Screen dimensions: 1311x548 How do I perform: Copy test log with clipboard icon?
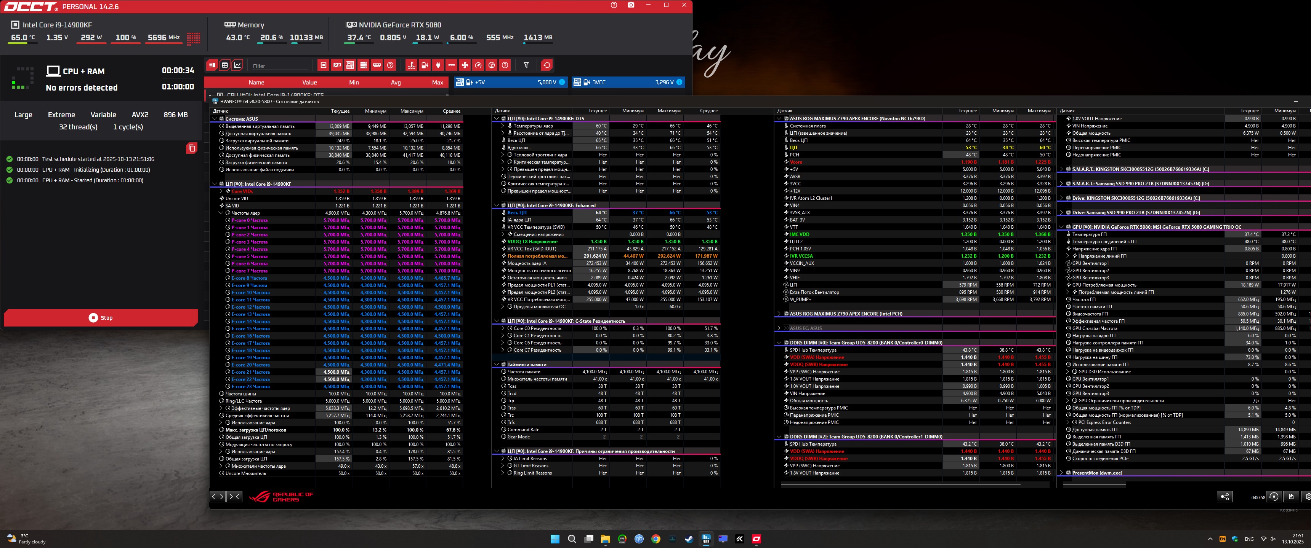[192, 148]
